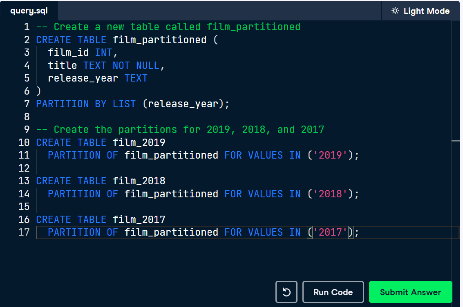Click the string value '2017'
Viewport: 463px width, 307px height.
pyautogui.click(x=330, y=232)
